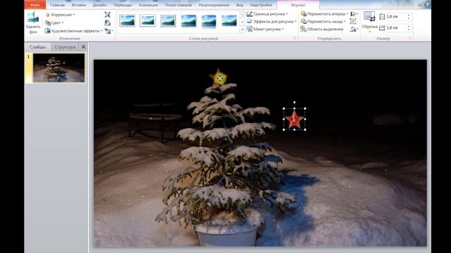Screen dimensions: 451x253
Task: Click the Change Picture icon
Action: (107, 22)
